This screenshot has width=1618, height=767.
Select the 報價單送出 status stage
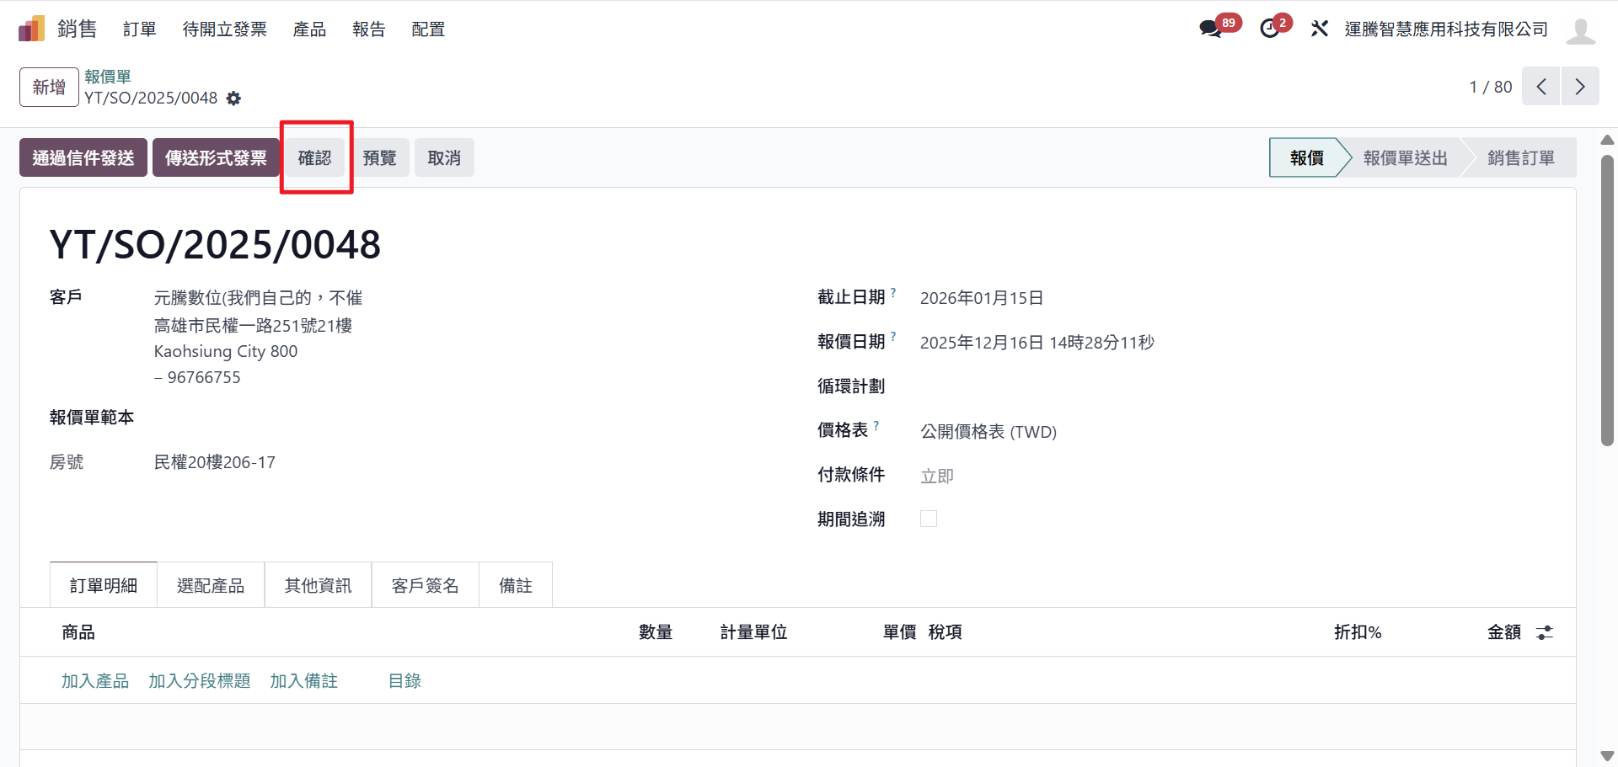(x=1405, y=157)
